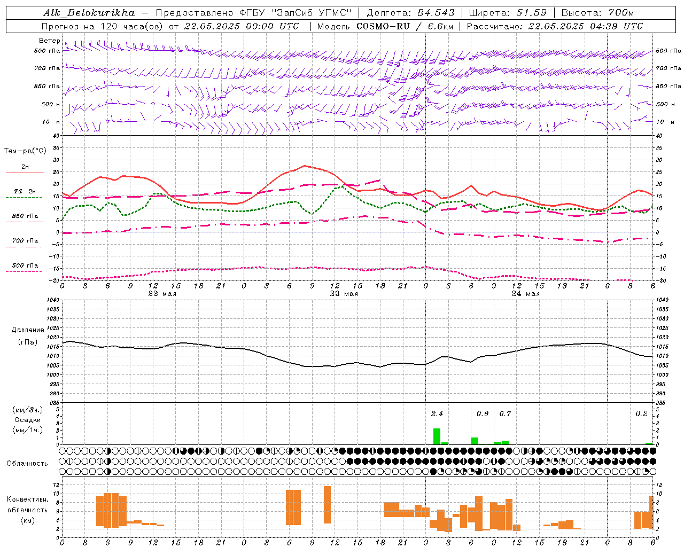The height and width of the screenshot is (547, 684).
Task: Click the red '2м' temperature legend line
Action: click(25, 173)
